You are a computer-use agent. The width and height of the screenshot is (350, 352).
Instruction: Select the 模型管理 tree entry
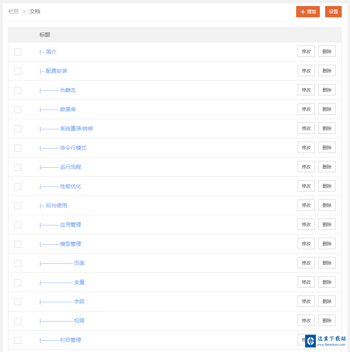[x=70, y=244]
